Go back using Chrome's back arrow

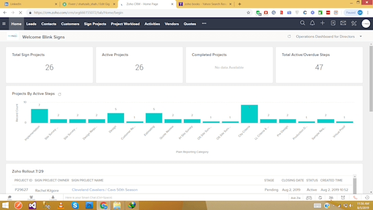coord(5,13)
